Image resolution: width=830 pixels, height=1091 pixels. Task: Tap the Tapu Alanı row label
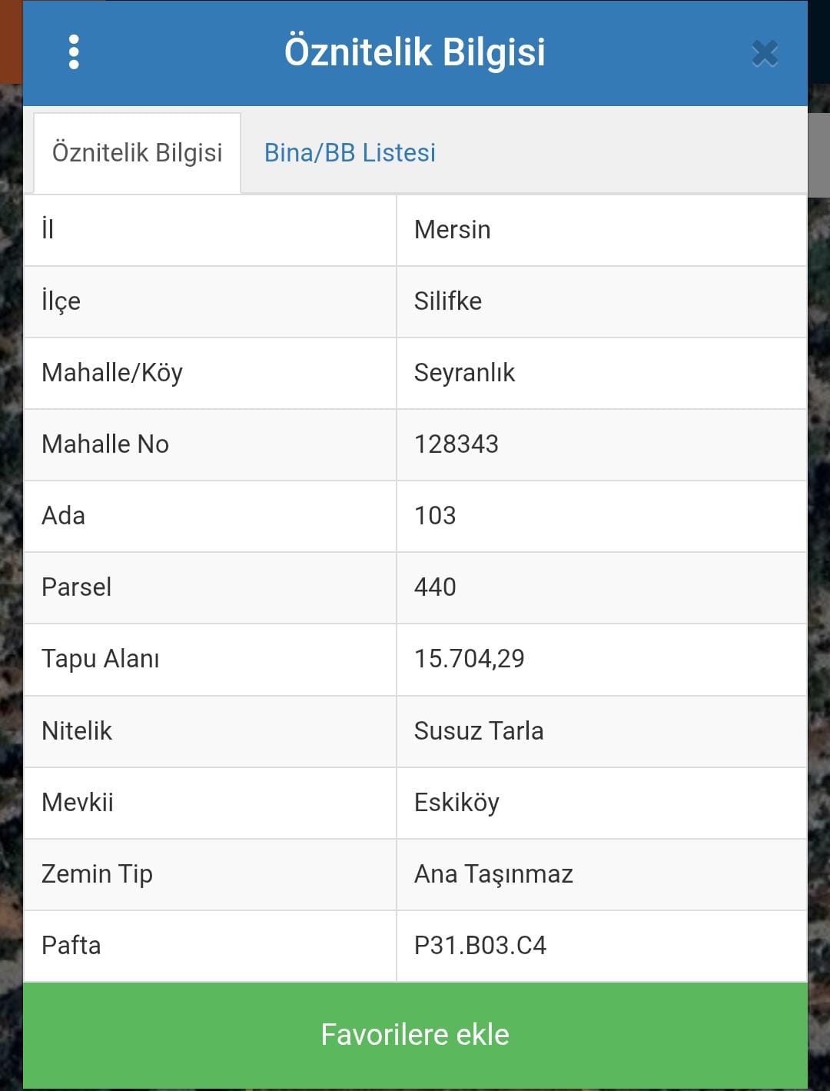(x=101, y=659)
